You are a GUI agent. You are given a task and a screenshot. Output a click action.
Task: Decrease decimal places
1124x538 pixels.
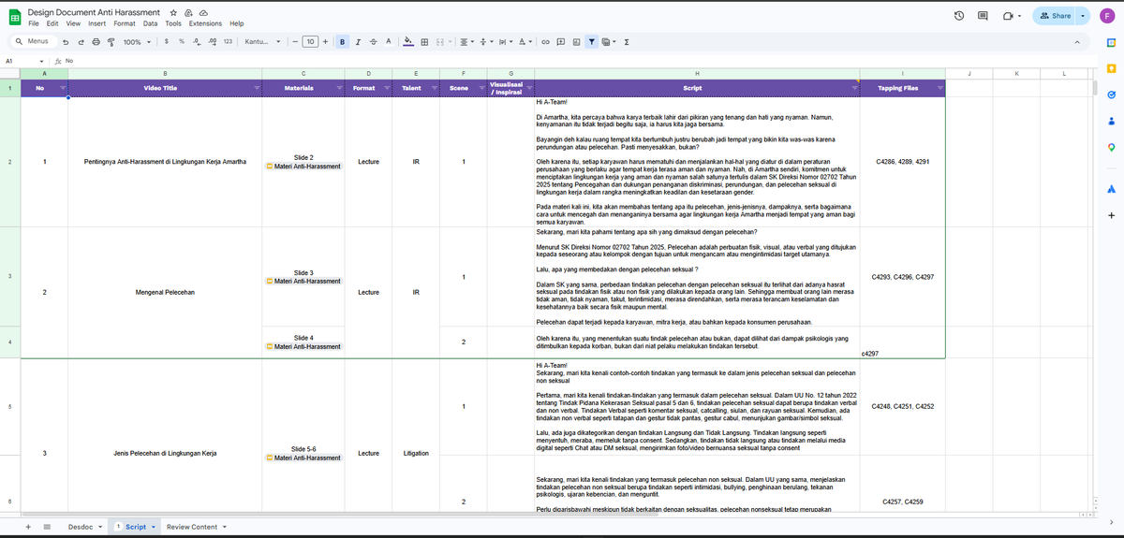[x=197, y=41]
